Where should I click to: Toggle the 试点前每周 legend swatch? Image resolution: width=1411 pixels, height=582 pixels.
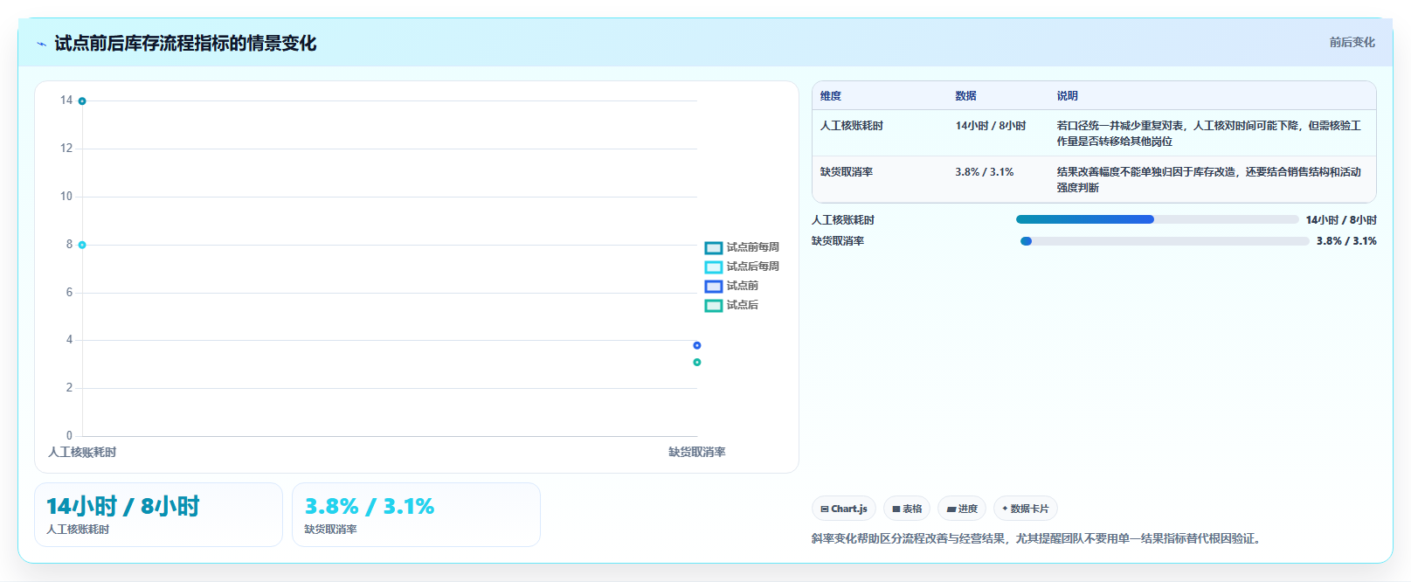[714, 248]
